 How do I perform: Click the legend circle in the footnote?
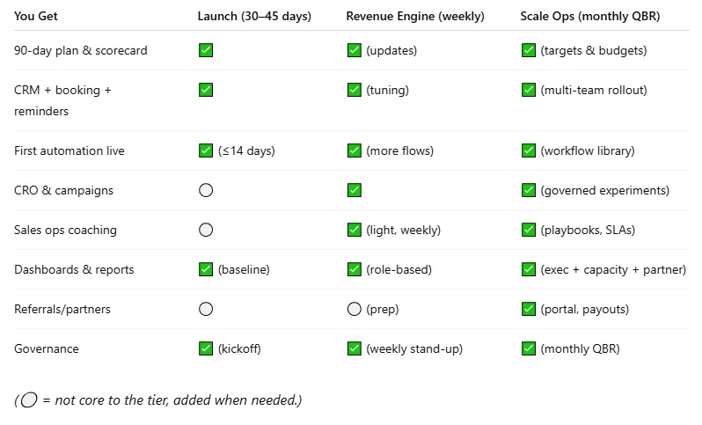(29, 399)
